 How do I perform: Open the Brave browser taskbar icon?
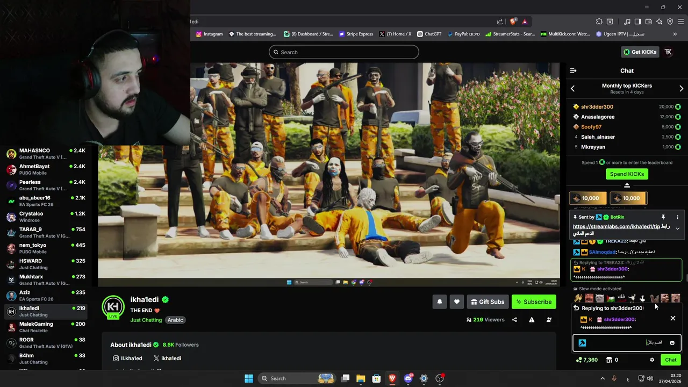tap(392, 378)
